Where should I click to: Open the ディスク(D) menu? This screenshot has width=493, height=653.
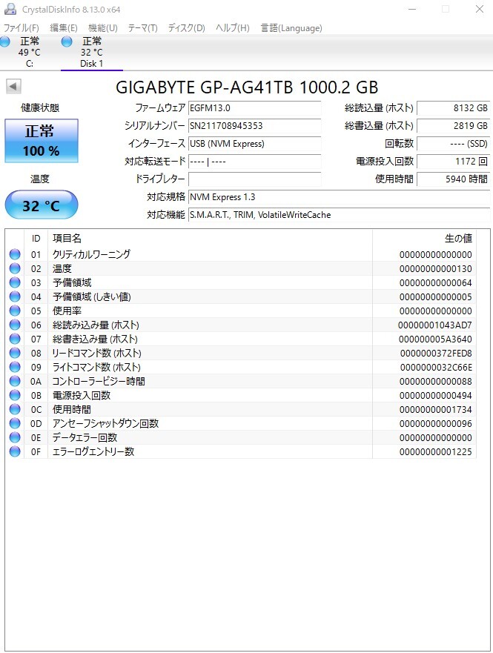coord(187,28)
